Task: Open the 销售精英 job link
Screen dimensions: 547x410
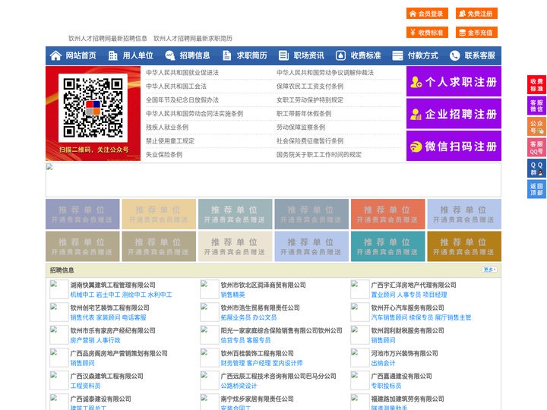Action: (x=232, y=295)
